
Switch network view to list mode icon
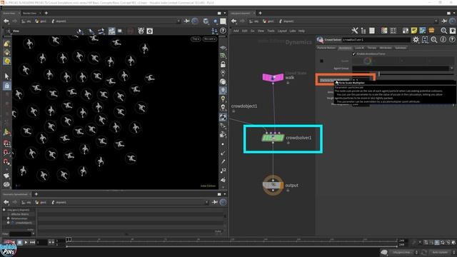coord(372,31)
